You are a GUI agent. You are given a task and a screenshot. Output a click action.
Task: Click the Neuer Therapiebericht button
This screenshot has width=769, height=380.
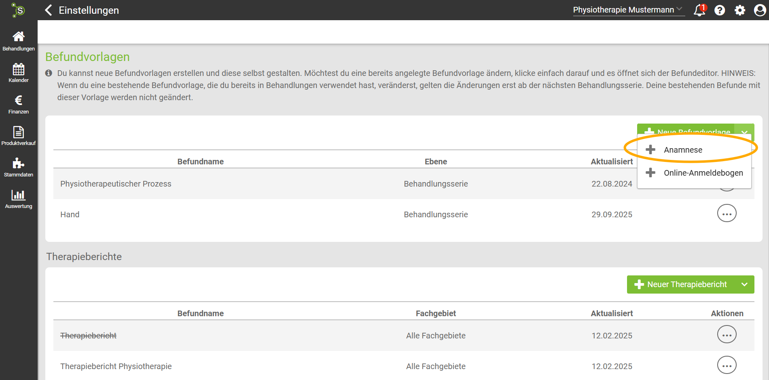coord(681,285)
